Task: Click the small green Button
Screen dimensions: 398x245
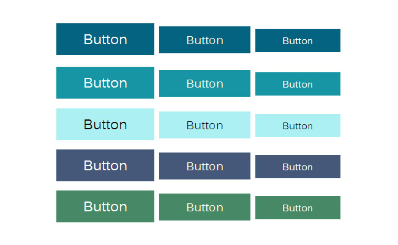Action: 298,208
